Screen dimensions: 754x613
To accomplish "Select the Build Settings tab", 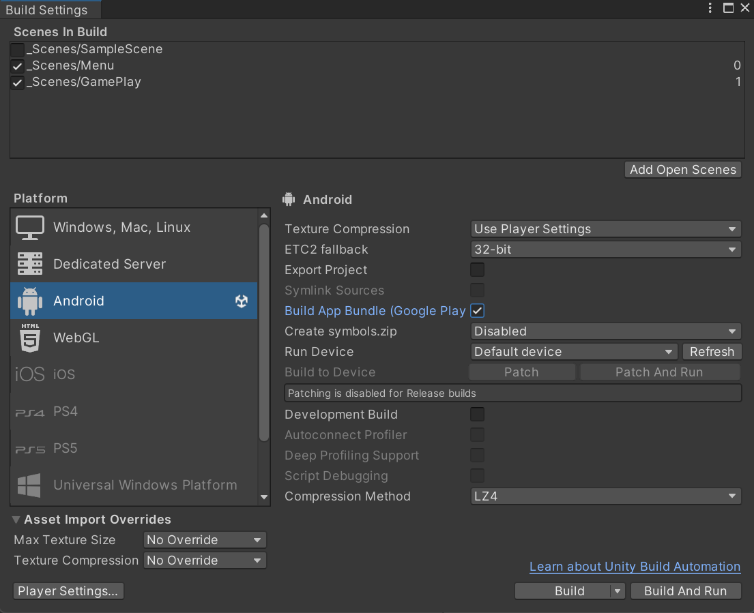I will click(x=46, y=10).
